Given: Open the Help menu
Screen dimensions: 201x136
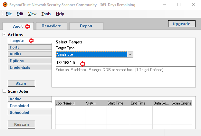Looking at the screenshot, I should 60,14.
